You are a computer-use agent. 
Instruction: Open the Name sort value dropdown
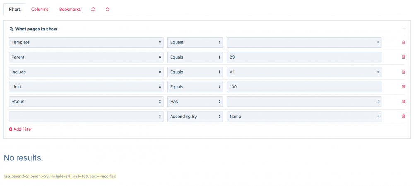pyautogui.click(x=304, y=117)
